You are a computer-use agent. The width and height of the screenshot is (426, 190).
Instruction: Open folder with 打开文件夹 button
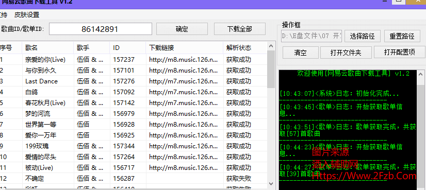346,53
